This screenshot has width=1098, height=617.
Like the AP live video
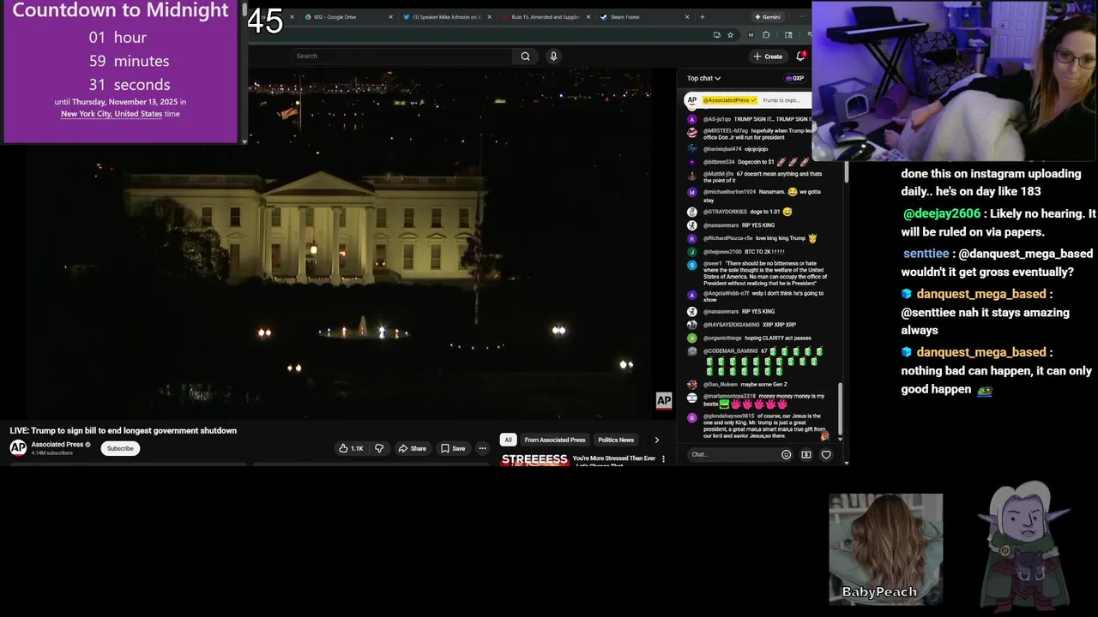[x=351, y=448]
